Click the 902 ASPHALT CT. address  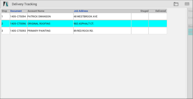coord(102,24)
